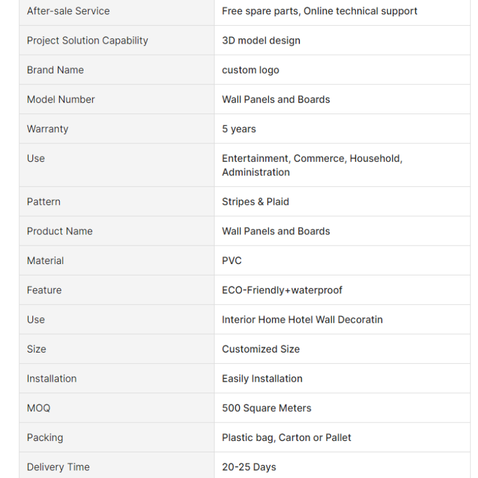Click the Brand Name label
This screenshot has height=478, width=478.
(x=55, y=70)
